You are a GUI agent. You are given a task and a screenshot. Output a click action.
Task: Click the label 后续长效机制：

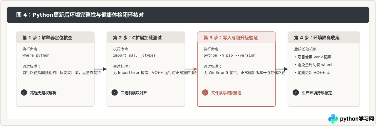(x=307, y=49)
